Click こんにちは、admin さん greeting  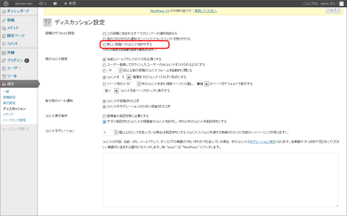click(x=320, y=3)
